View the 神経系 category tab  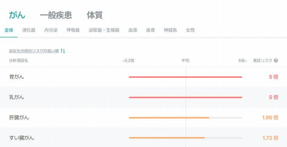coord(170,30)
